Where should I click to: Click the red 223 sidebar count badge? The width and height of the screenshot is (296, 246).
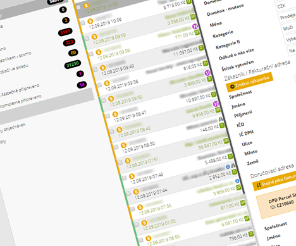tap(69, 42)
